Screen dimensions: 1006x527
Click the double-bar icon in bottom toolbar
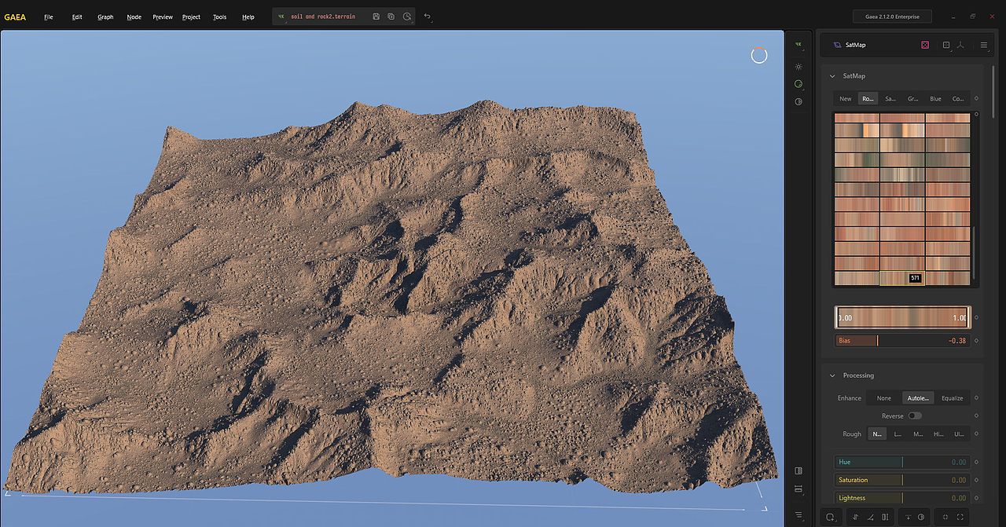886,517
